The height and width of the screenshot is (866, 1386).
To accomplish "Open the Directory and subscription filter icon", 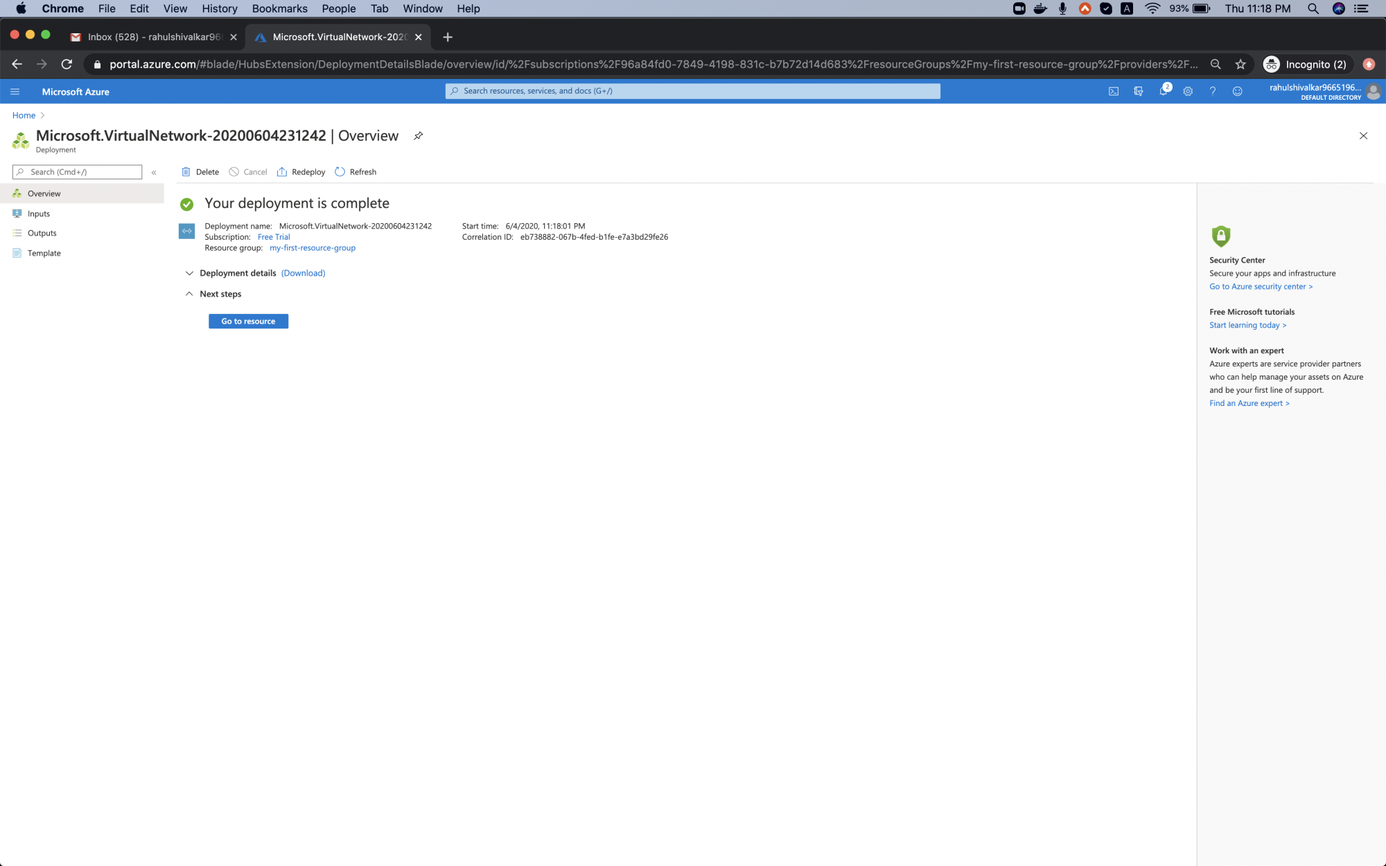I will [1139, 91].
